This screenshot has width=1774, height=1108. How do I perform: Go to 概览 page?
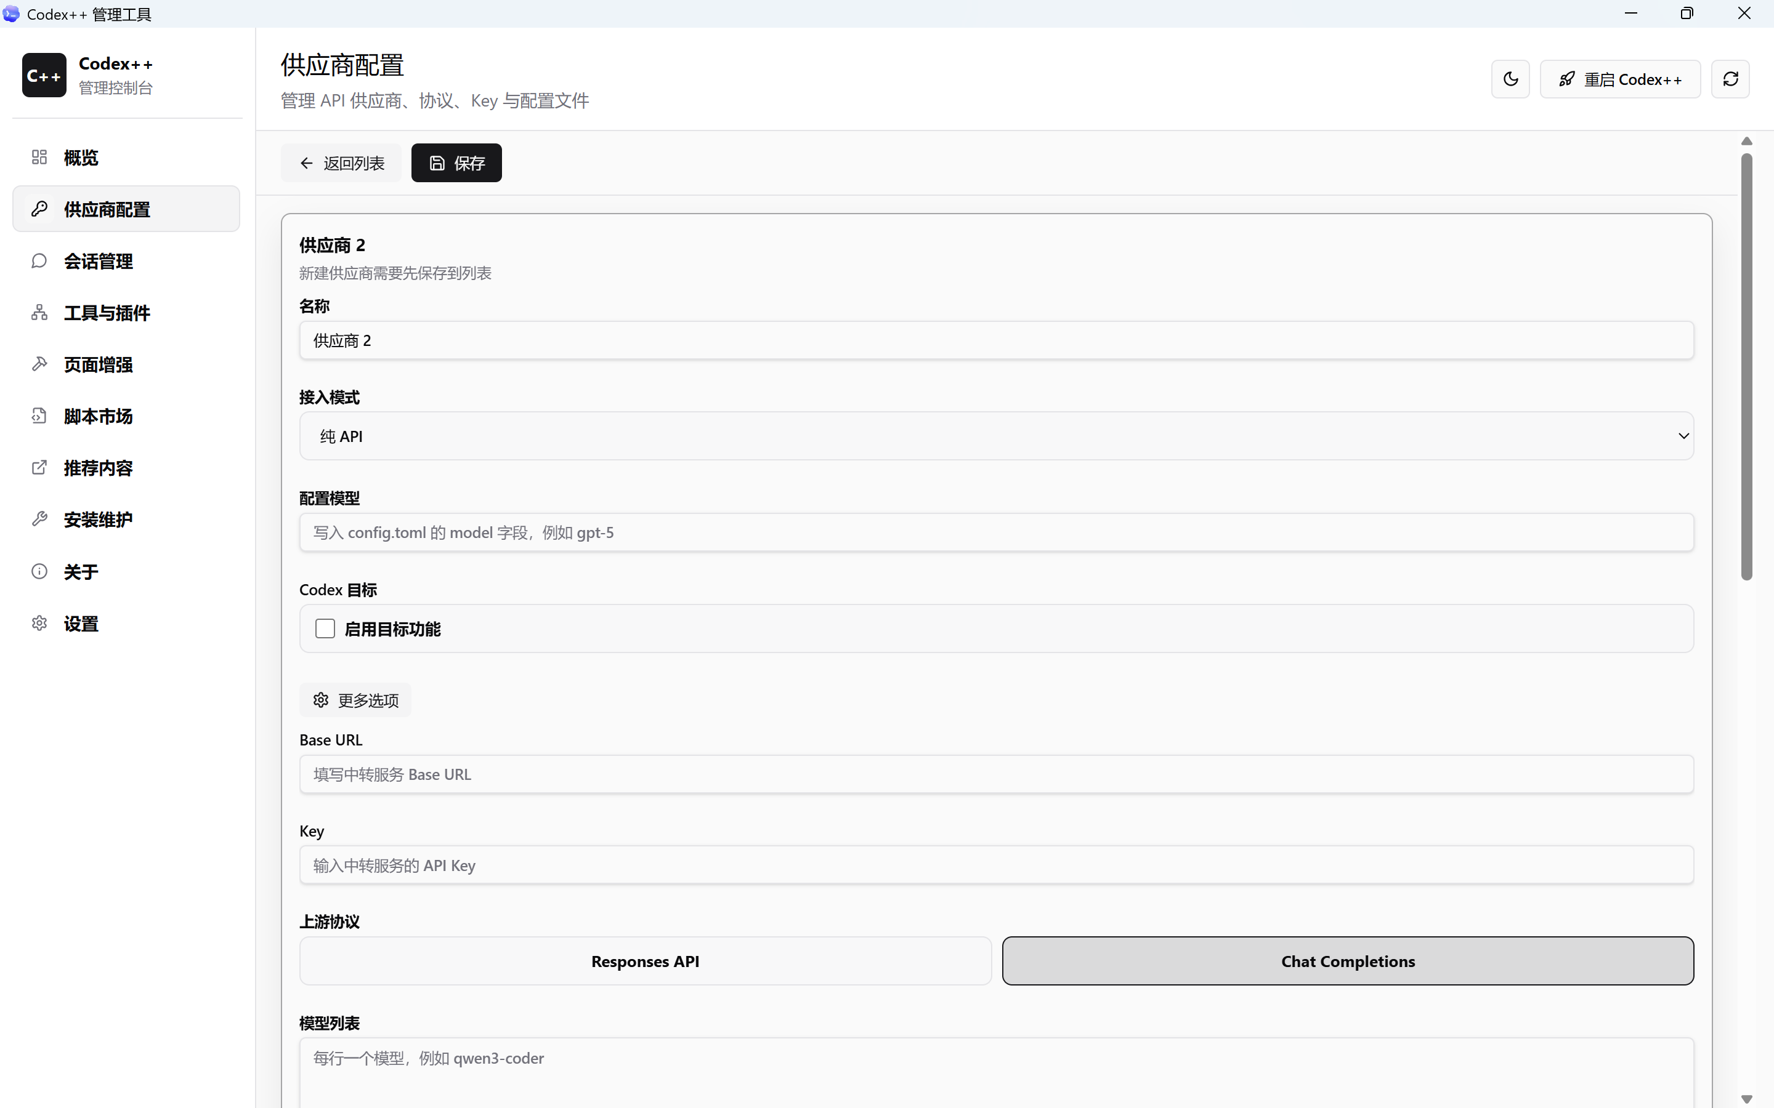[126, 158]
